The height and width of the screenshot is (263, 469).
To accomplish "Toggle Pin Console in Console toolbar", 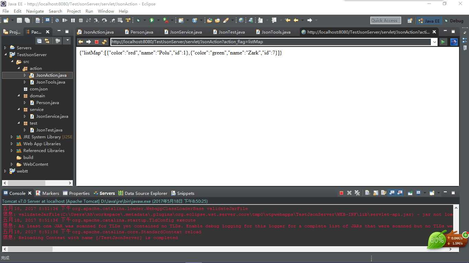I will (410, 193).
